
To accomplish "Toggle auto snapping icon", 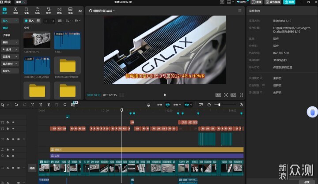I will point(167,105).
